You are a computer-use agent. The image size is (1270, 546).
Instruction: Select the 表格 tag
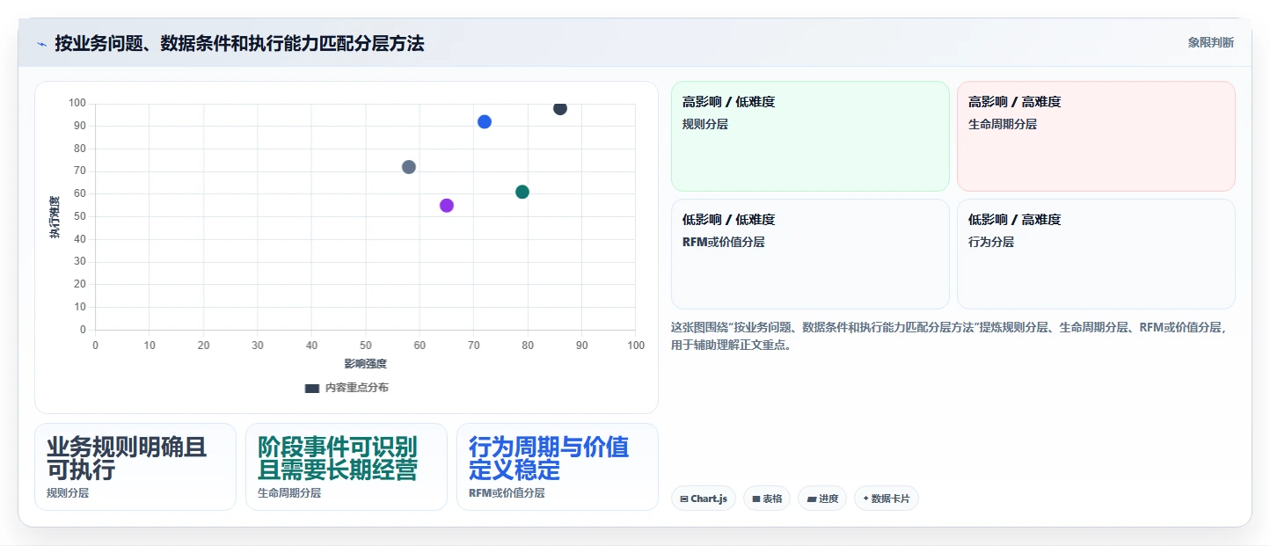click(x=767, y=499)
